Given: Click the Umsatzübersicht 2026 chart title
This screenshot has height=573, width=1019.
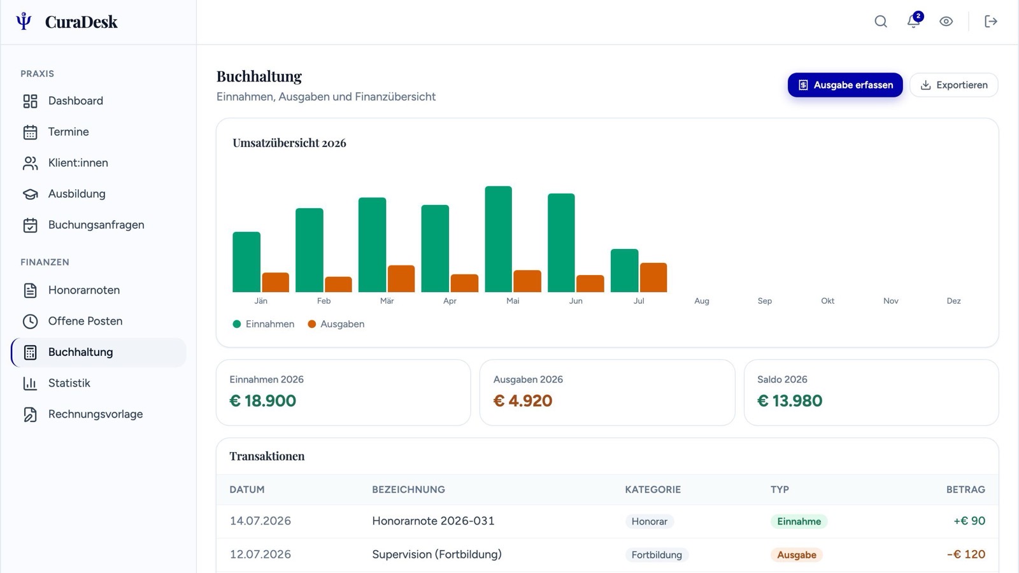Looking at the screenshot, I should [289, 143].
